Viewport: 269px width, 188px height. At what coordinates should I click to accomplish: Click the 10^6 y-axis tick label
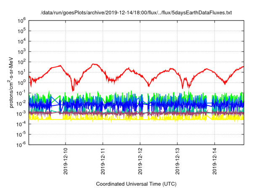pos(21,21)
